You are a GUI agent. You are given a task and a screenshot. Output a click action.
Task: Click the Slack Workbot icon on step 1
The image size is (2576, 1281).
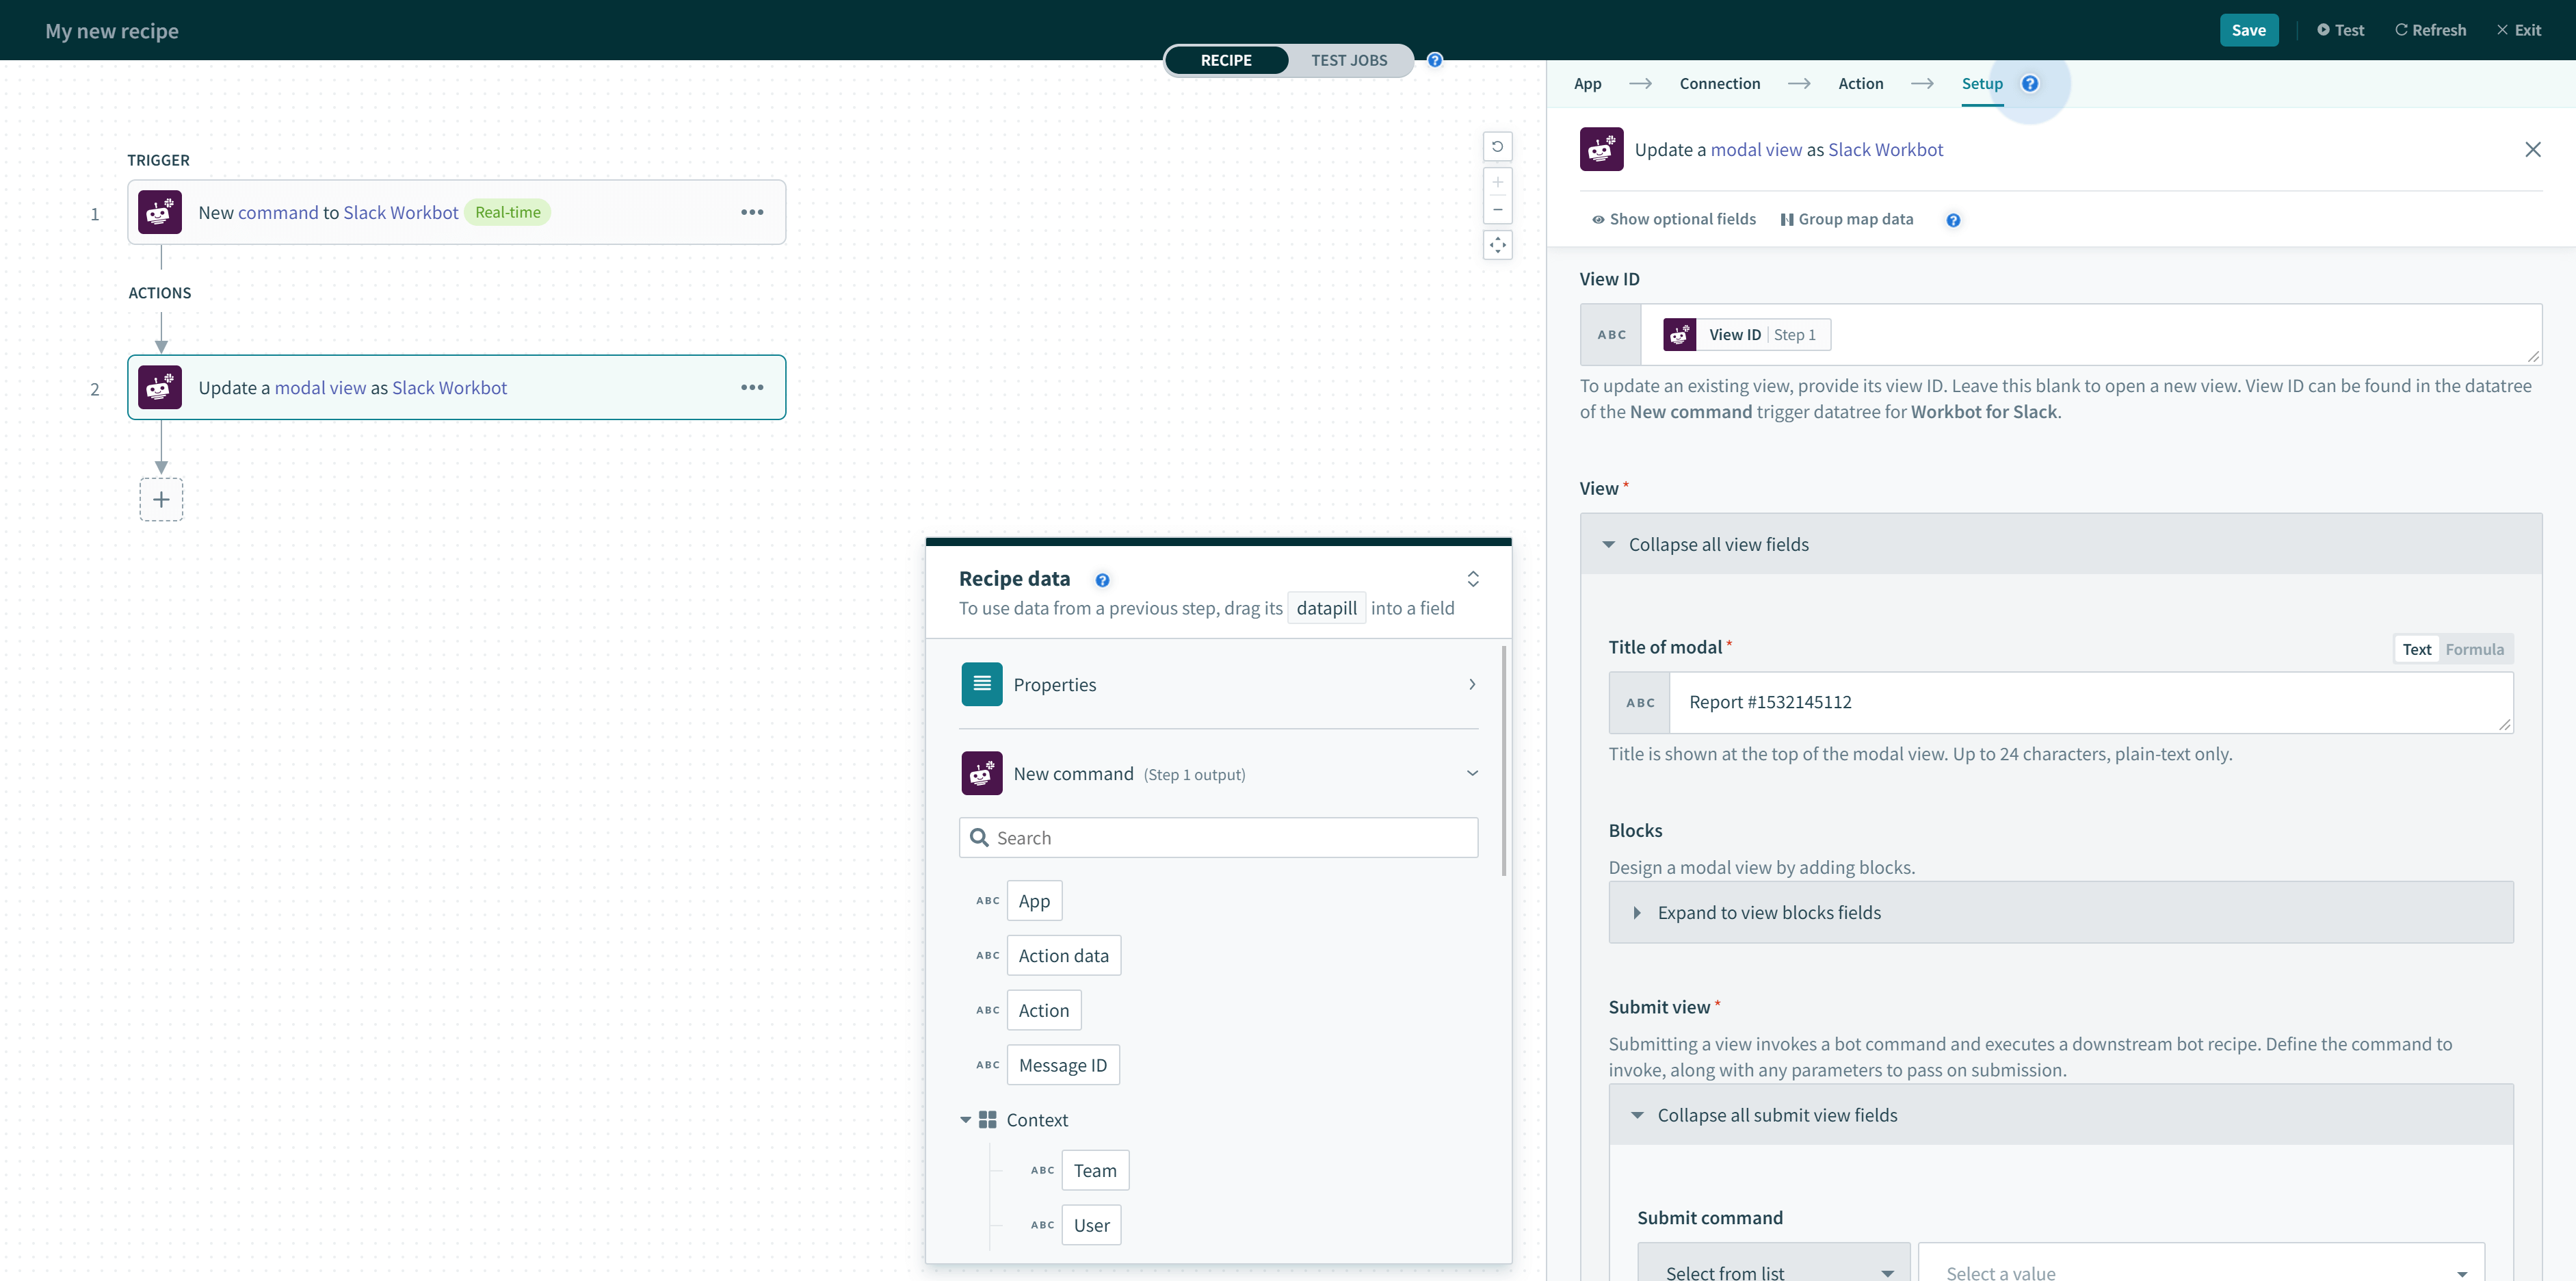(159, 211)
